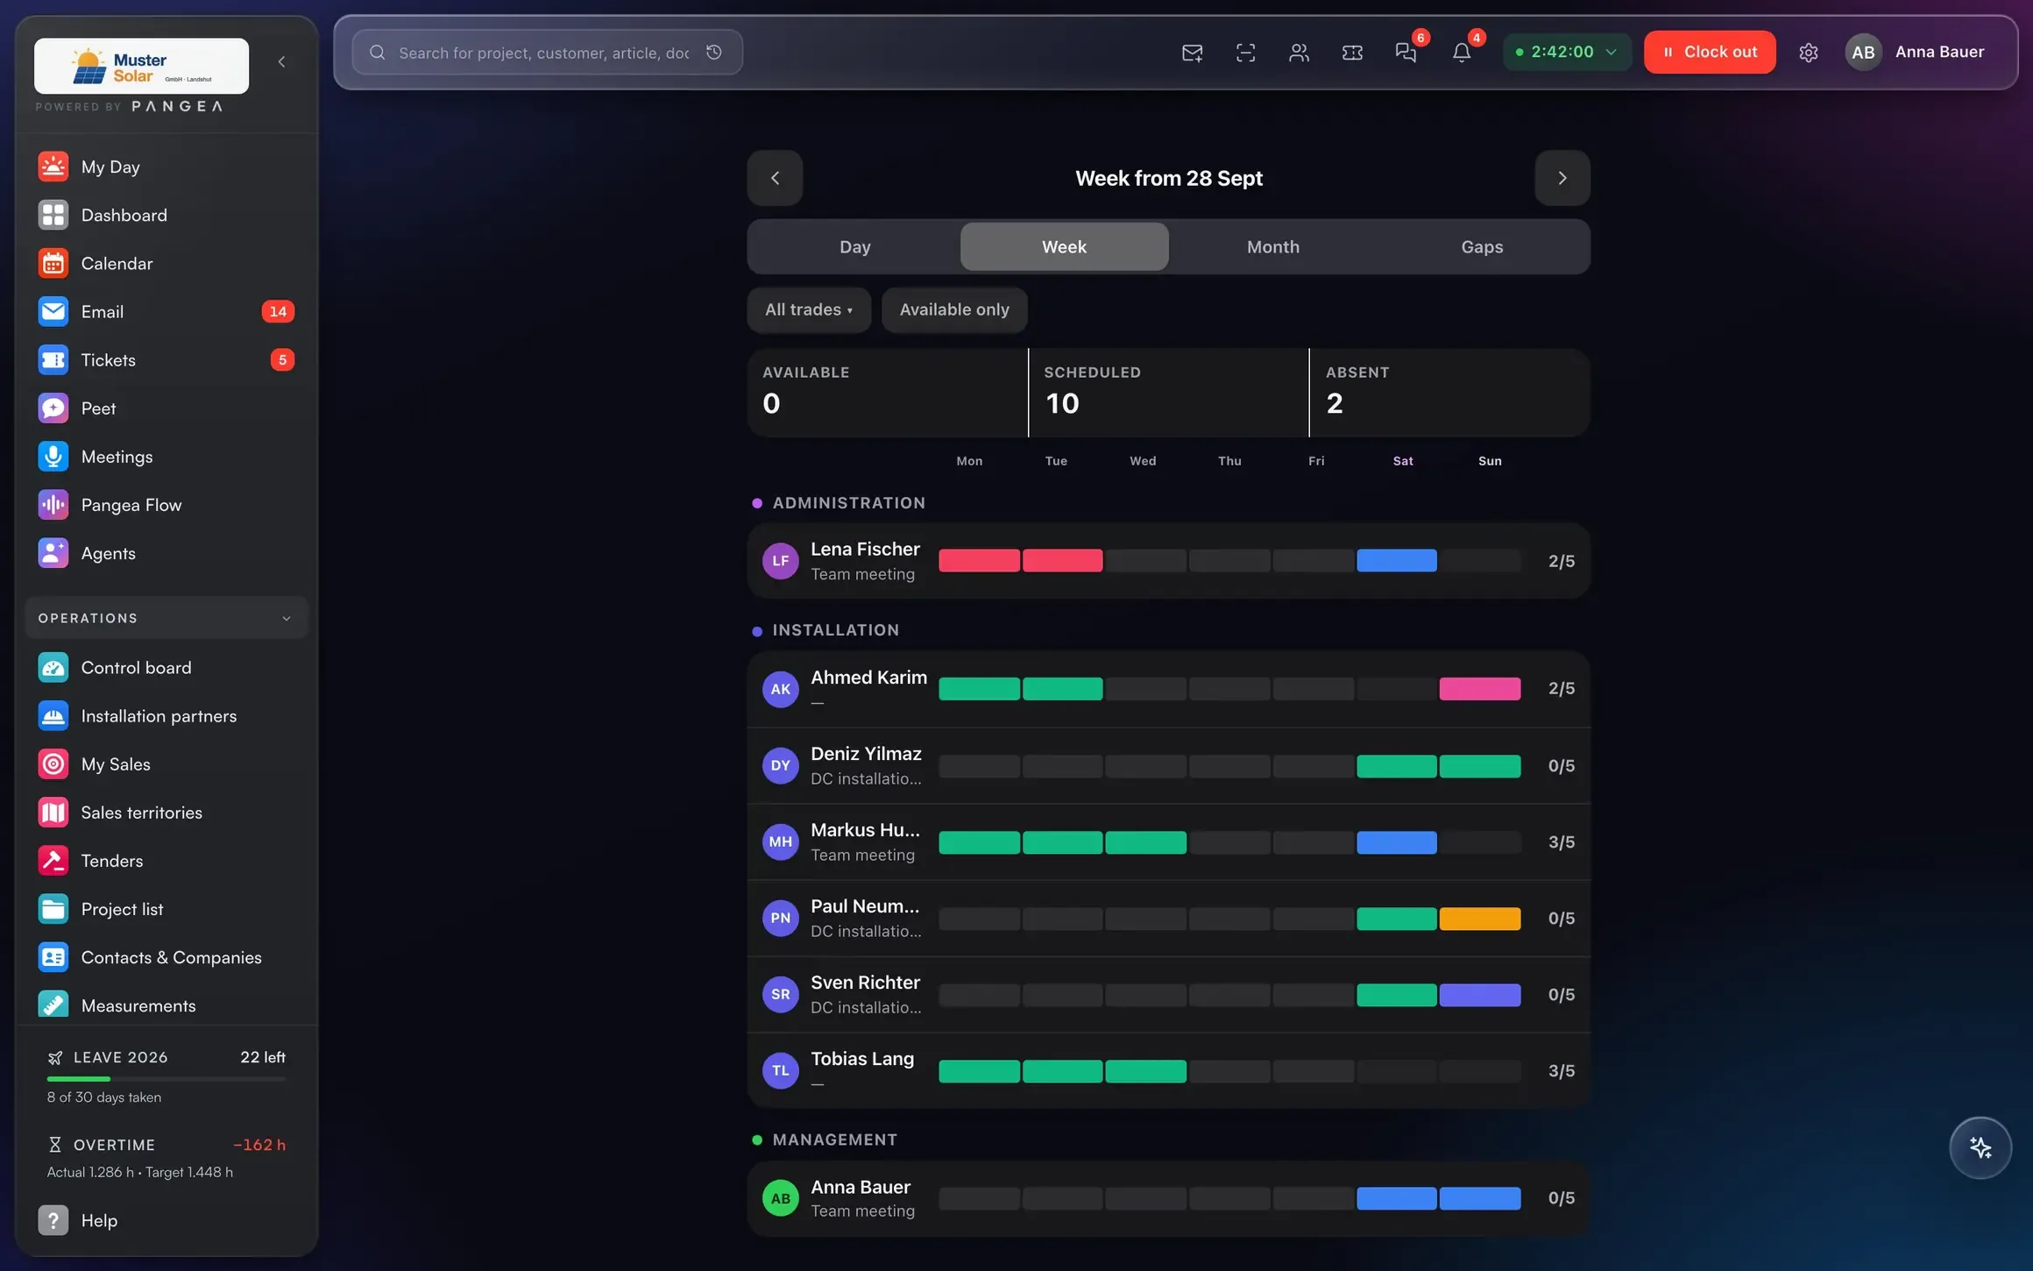Click the top-bar scan icon
The image size is (2033, 1271).
pos(1245,53)
